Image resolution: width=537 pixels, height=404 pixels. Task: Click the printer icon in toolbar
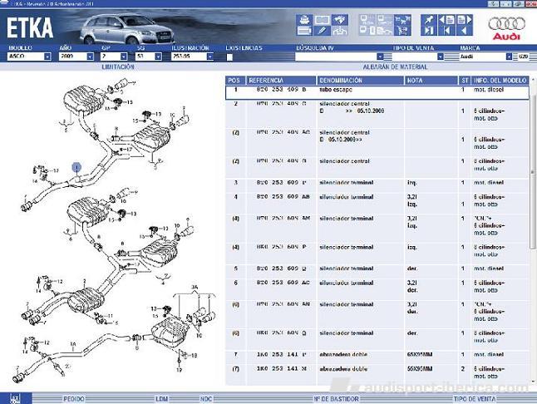304,19
